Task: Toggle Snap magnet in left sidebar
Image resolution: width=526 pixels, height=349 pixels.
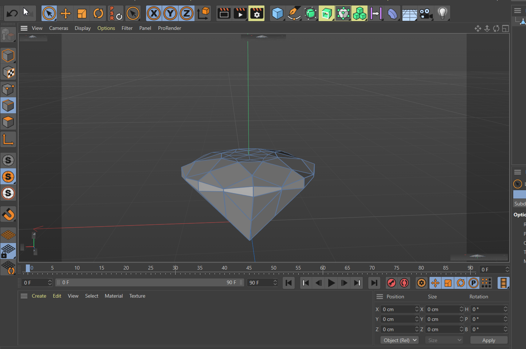Action: point(8,214)
